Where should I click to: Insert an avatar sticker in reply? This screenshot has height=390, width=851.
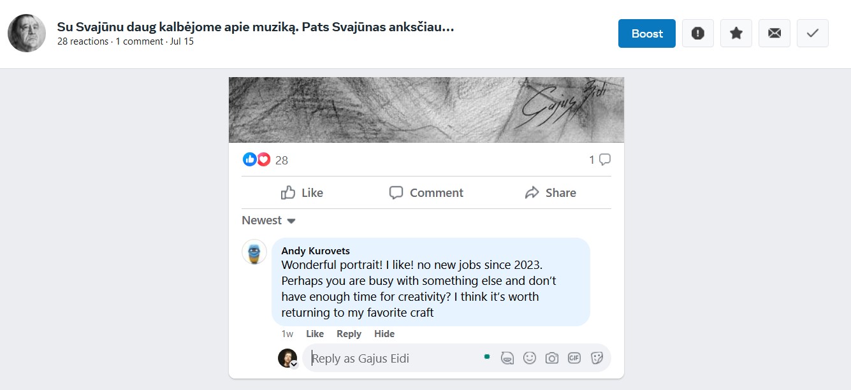(x=507, y=358)
